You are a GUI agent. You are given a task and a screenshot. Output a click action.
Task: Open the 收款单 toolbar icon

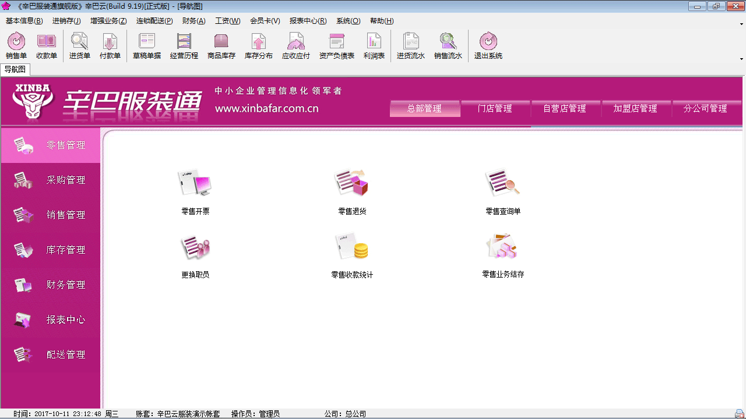tap(47, 47)
